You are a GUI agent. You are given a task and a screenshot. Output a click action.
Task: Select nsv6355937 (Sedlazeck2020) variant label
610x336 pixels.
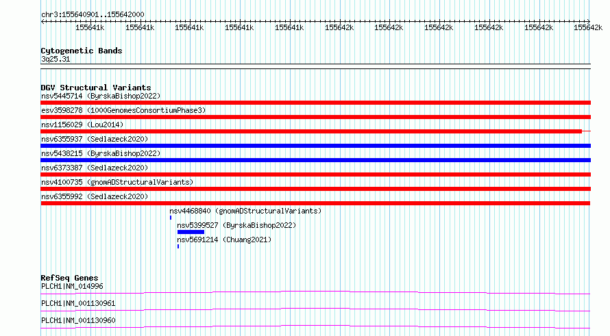(95, 139)
